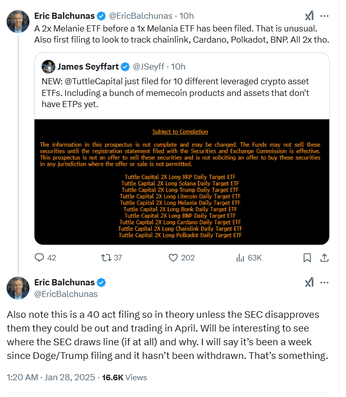This screenshot has width=346, height=397.
Task: Open Eric Balchunas's lower profile avatar
Action: tap(17, 288)
